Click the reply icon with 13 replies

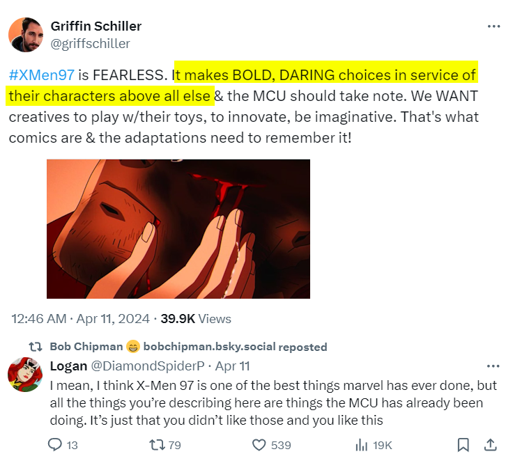[63, 445]
